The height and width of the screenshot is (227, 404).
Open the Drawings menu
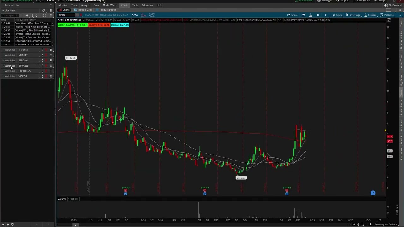(x=353, y=15)
